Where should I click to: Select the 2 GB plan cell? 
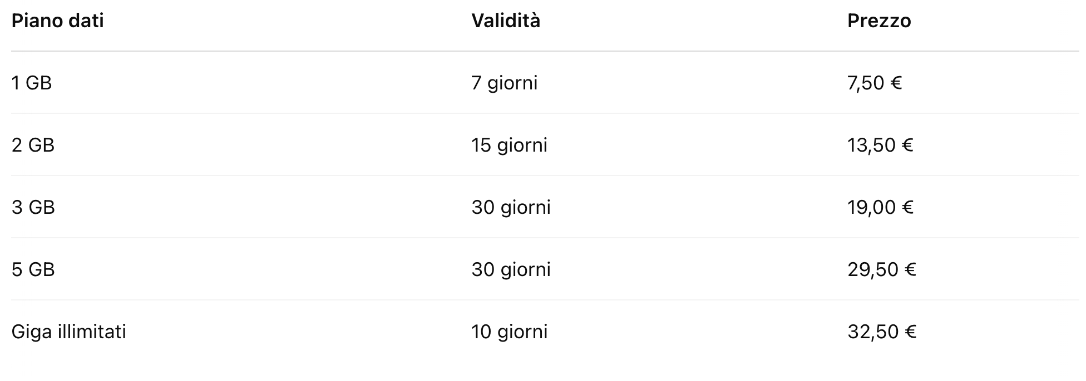[x=33, y=146]
